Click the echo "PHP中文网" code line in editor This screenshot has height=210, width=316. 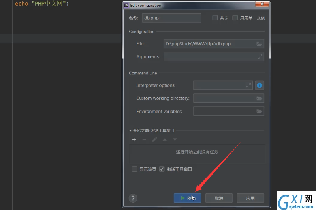coord(42,4)
